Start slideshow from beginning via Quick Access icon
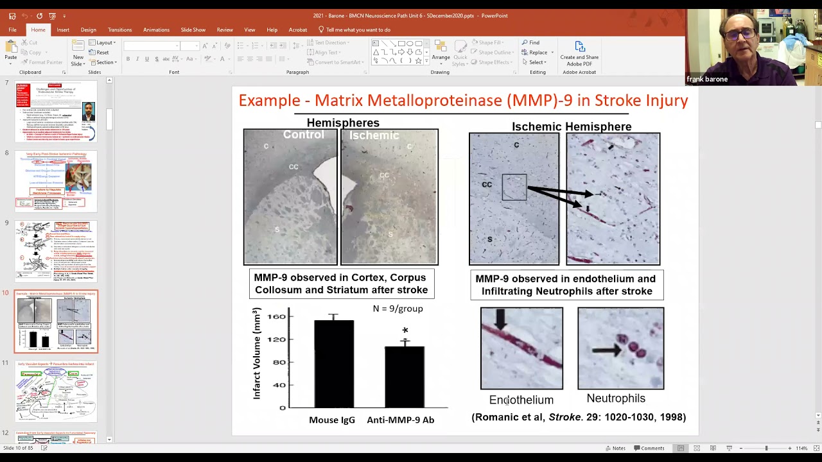Viewport: 822px width, 462px height. pyautogui.click(x=53, y=16)
